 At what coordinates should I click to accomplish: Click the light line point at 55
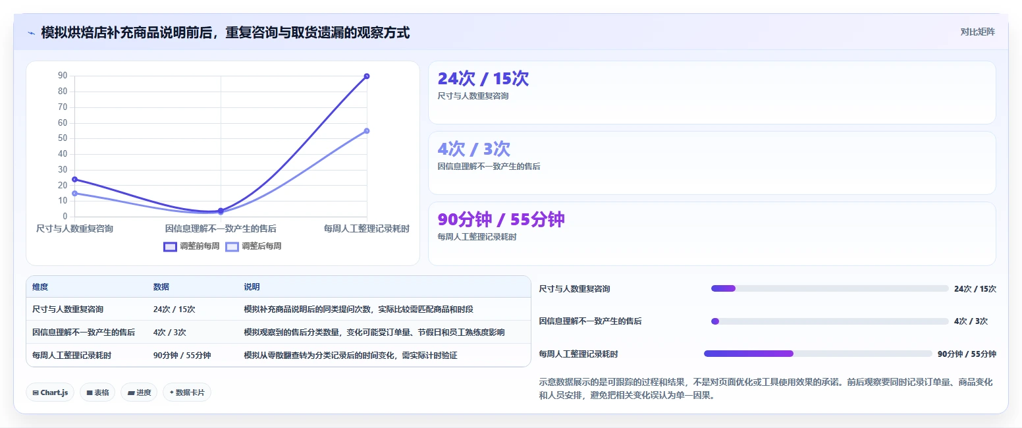click(x=367, y=130)
